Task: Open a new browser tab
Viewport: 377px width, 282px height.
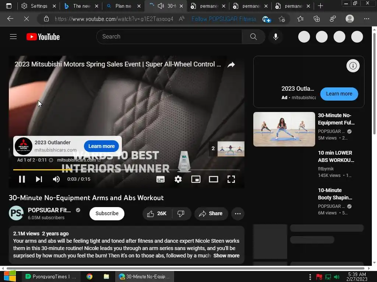Action: tap(320, 6)
